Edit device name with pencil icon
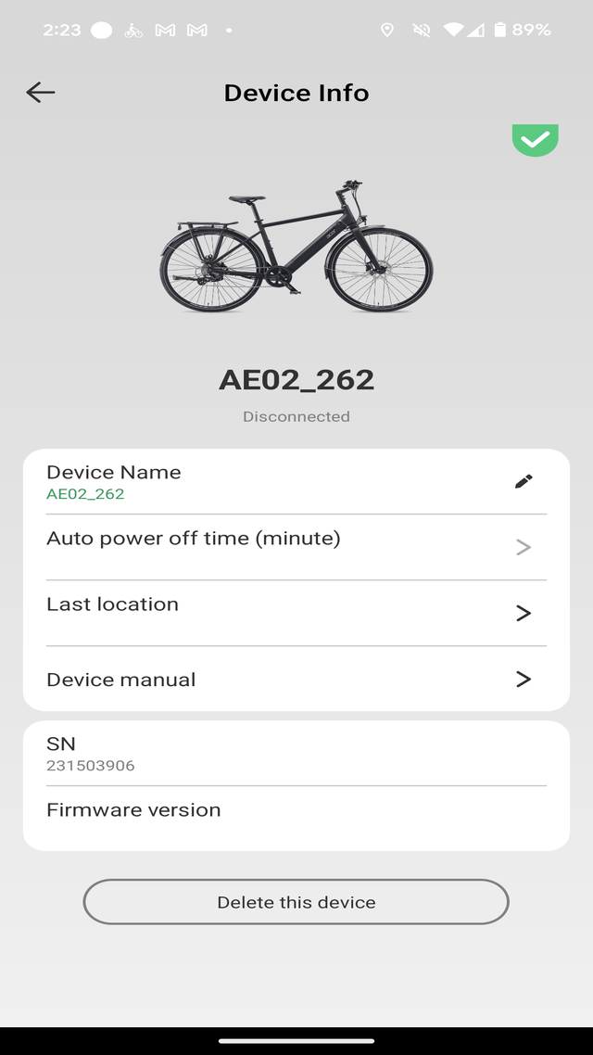This screenshot has height=1055, width=593. click(x=524, y=481)
